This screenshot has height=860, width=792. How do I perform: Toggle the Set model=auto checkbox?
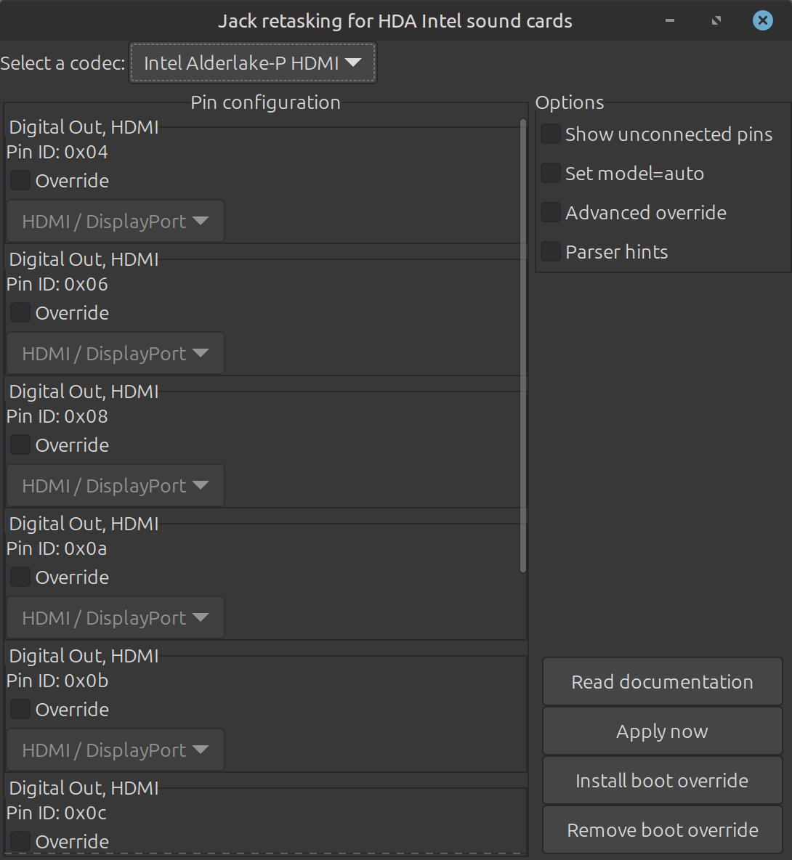[x=551, y=174]
